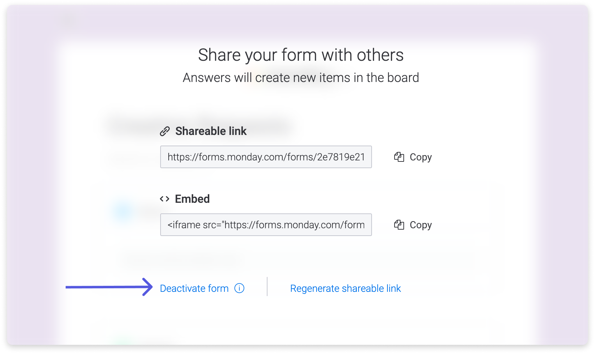This screenshot has width=595, height=354.
Task: Click the blurred green shape at the dialog bottom
Action: (122, 341)
